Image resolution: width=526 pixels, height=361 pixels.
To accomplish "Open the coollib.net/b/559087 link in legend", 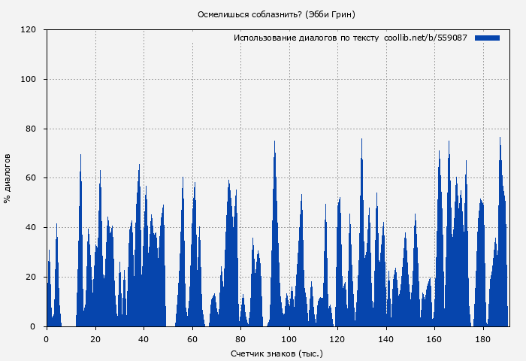I will point(425,38).
